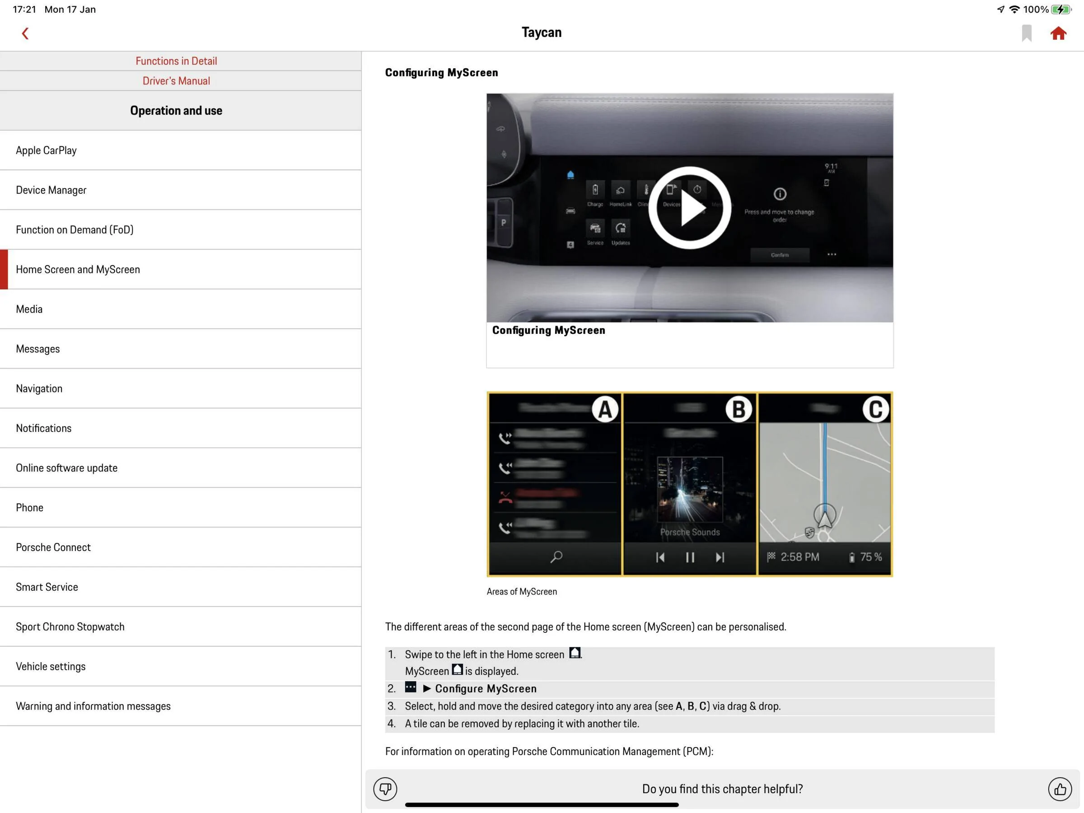This screenshot has width=1084, height=813.
Task: Open the Messages chapter
Action: [181, 349]
